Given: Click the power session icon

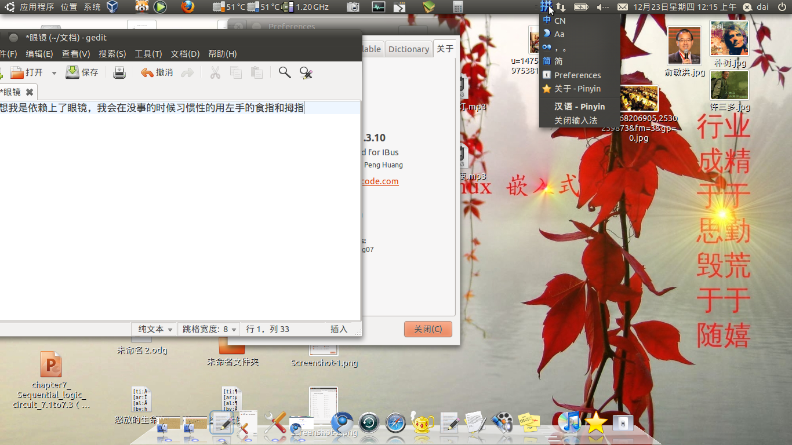Looking at the screenshot, I should click(x=782, y=7).
